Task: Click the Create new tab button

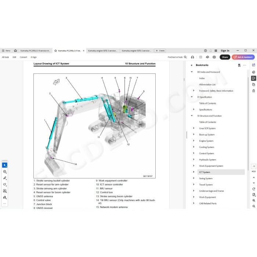Action: pos(160,51)
